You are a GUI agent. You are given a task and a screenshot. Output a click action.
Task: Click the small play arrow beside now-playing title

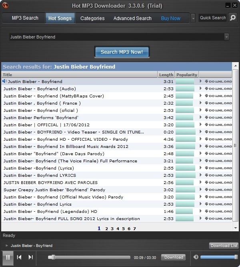click(7, 245)
